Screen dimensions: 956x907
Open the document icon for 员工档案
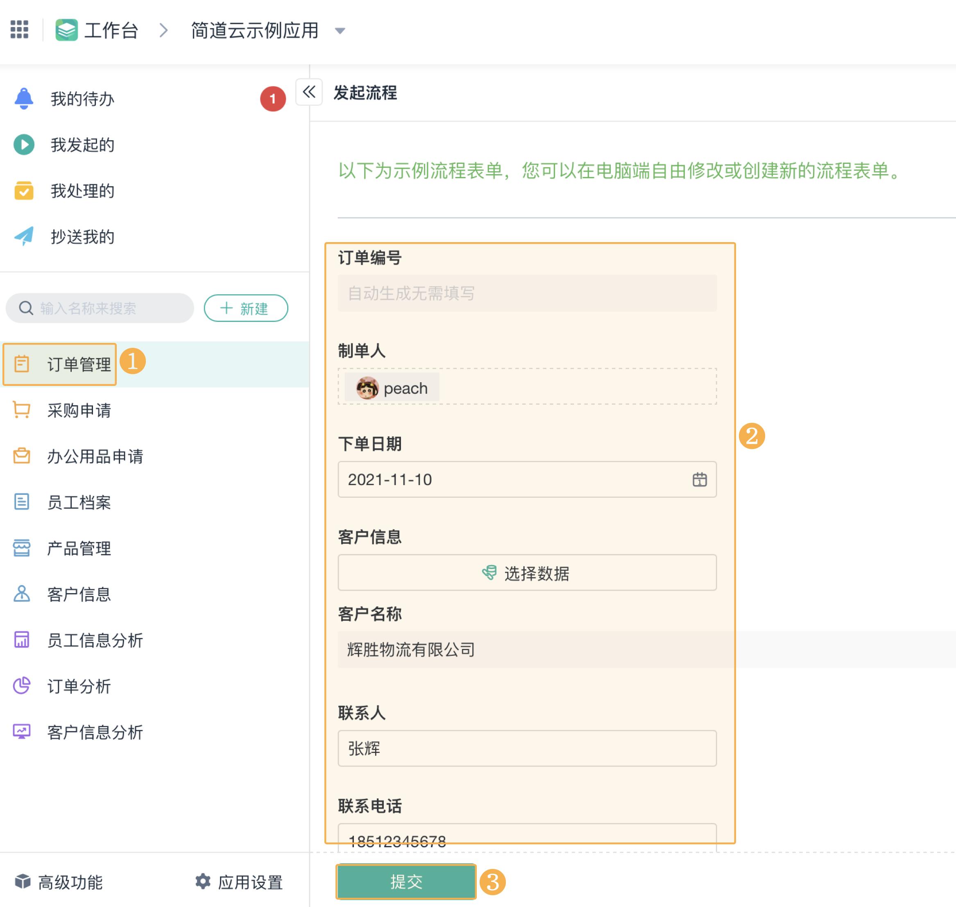coord(21,502)
